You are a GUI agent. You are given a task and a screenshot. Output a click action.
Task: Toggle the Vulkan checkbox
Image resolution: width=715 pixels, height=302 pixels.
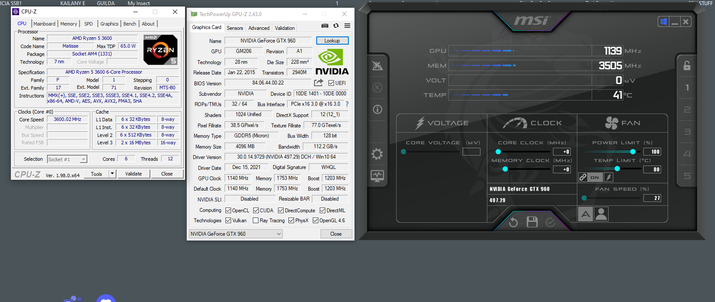coord(228,221)
